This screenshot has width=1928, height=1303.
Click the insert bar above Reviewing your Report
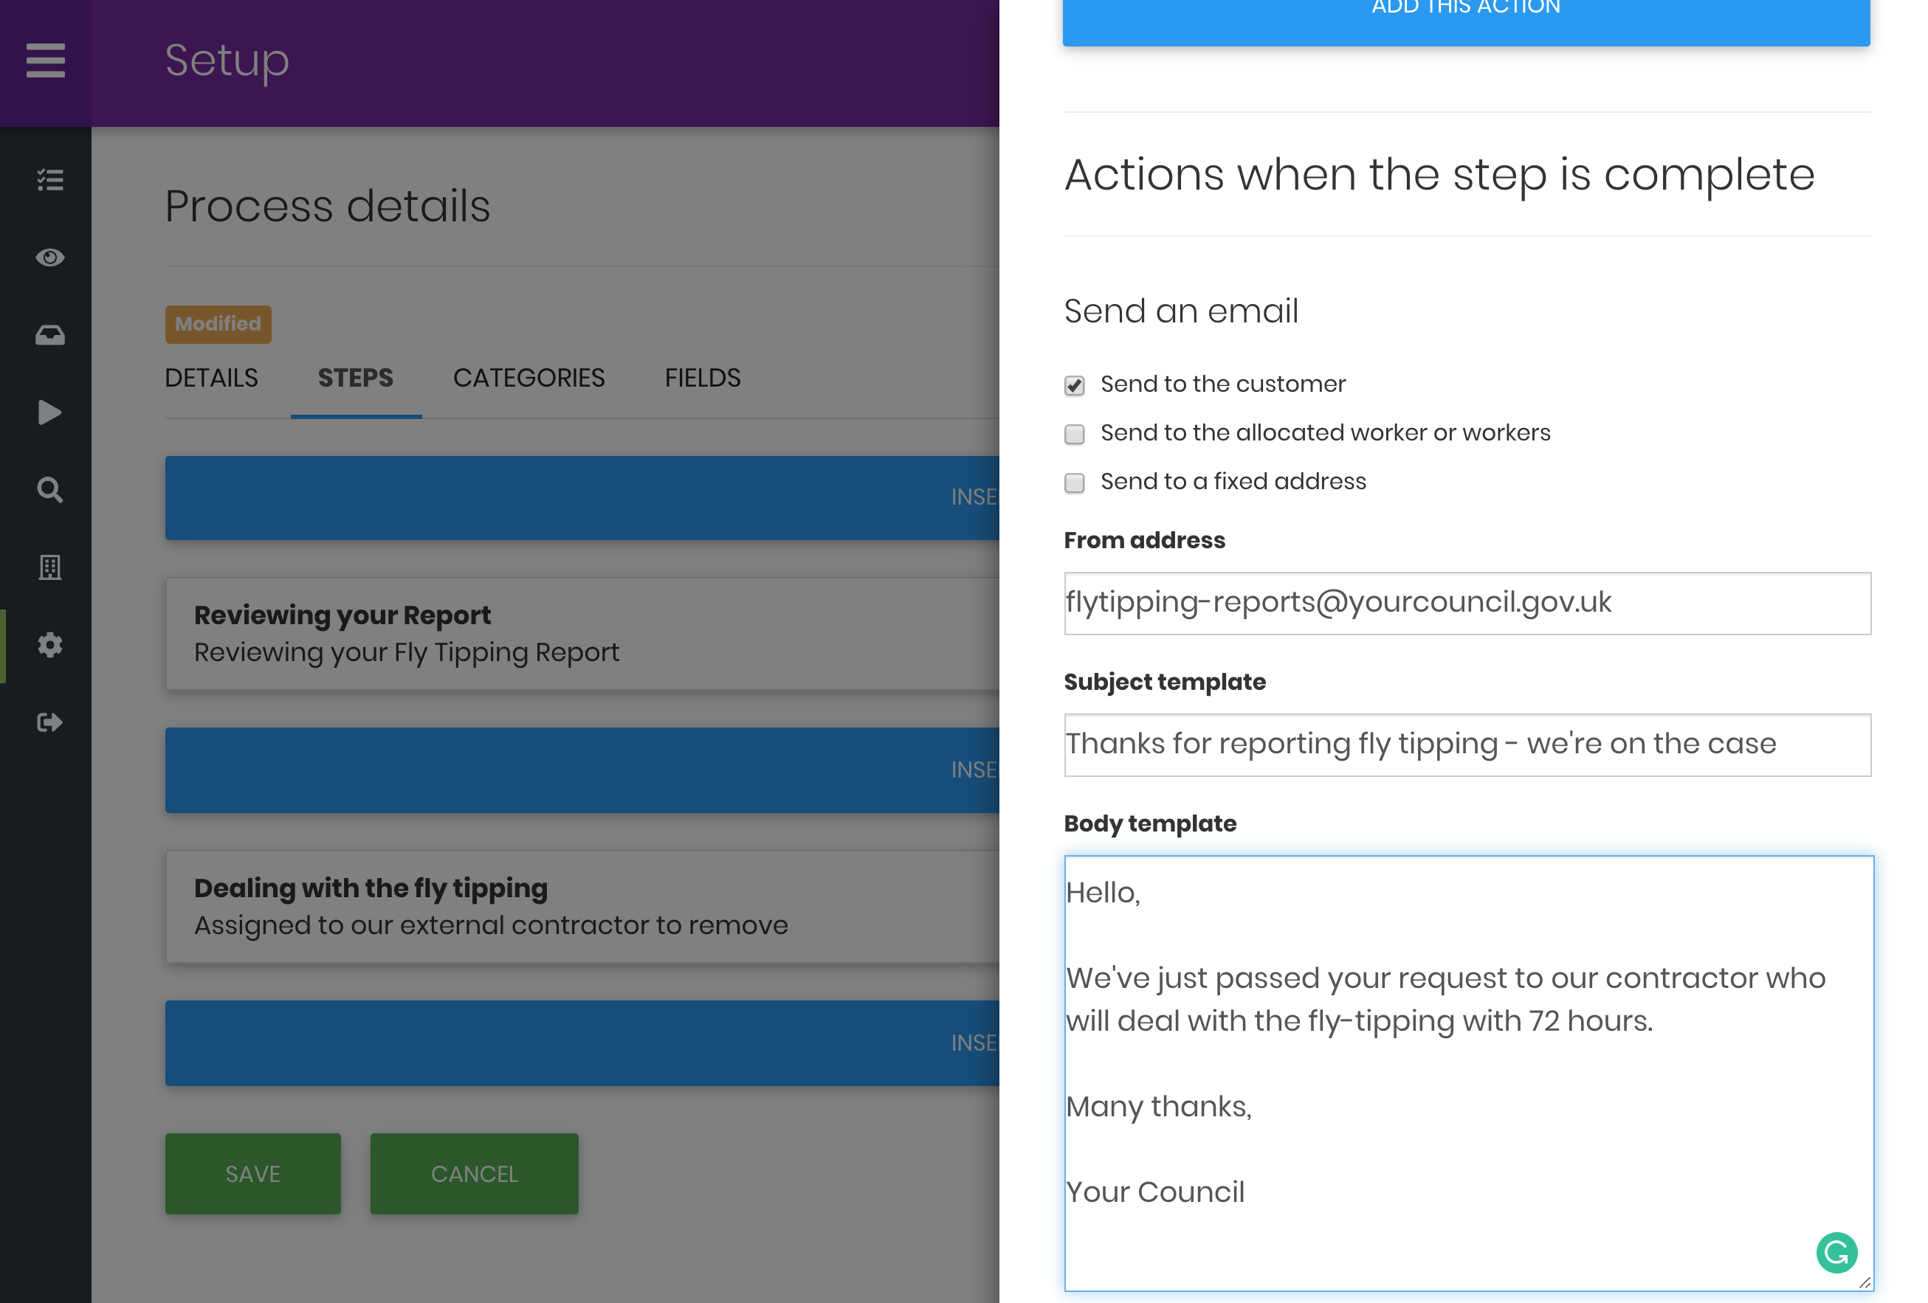582,497
